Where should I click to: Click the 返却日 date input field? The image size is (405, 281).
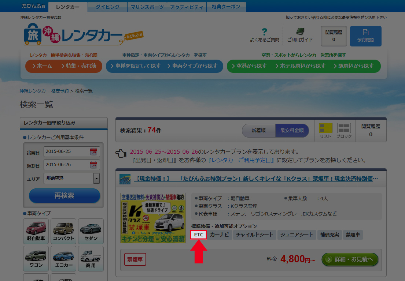click(x=72, y=165)
